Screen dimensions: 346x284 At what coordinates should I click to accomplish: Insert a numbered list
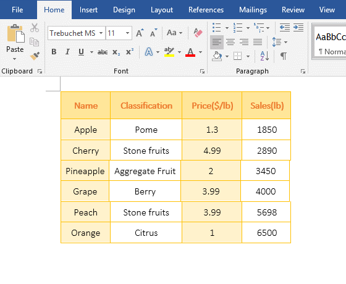(x=238, y=28)
